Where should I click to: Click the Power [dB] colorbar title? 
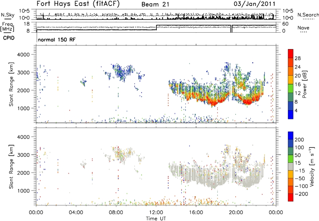305,84
